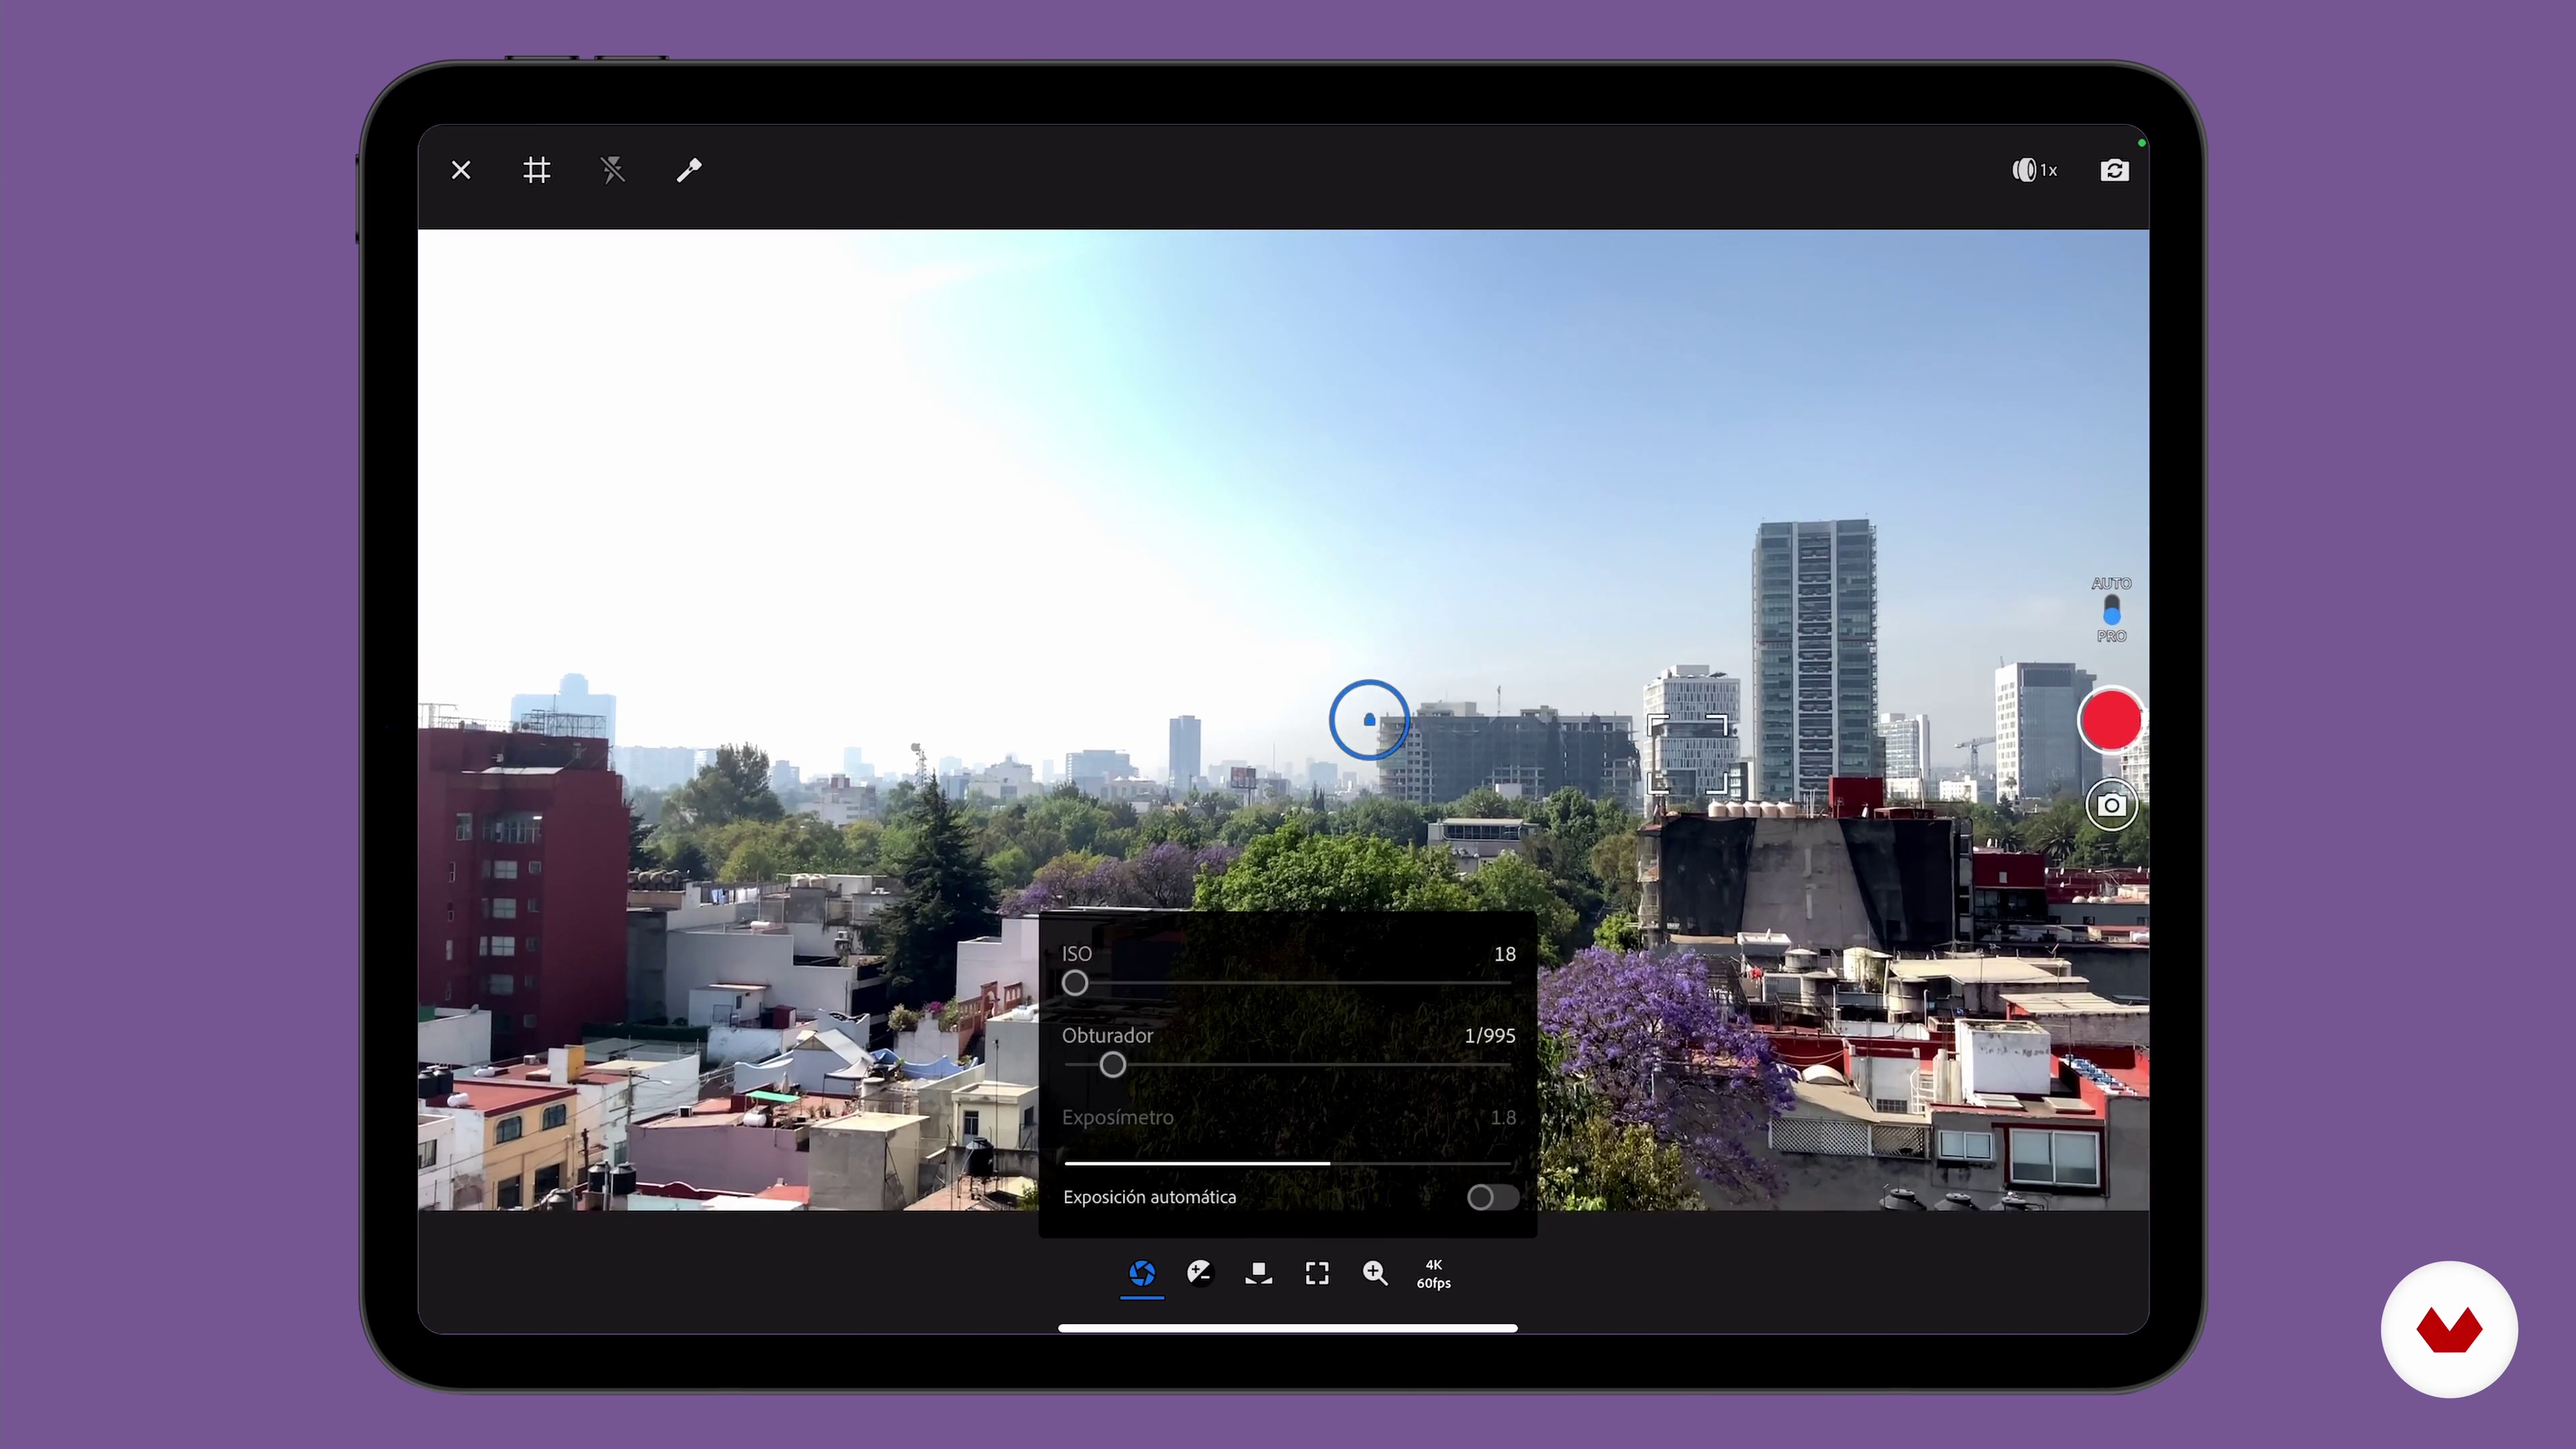Open exposure compensation plus-minus icon
Image resolution: width=2576 pixels, height=1449 pixels.
click(1199, 1273)
